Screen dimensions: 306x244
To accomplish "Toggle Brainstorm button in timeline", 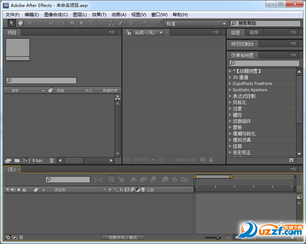I will click(165, 179).
